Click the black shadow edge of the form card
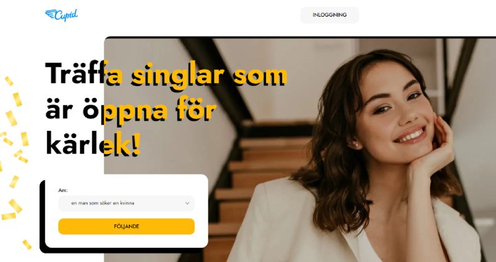Viewport: 496px width, 262px height. (42, 218)
